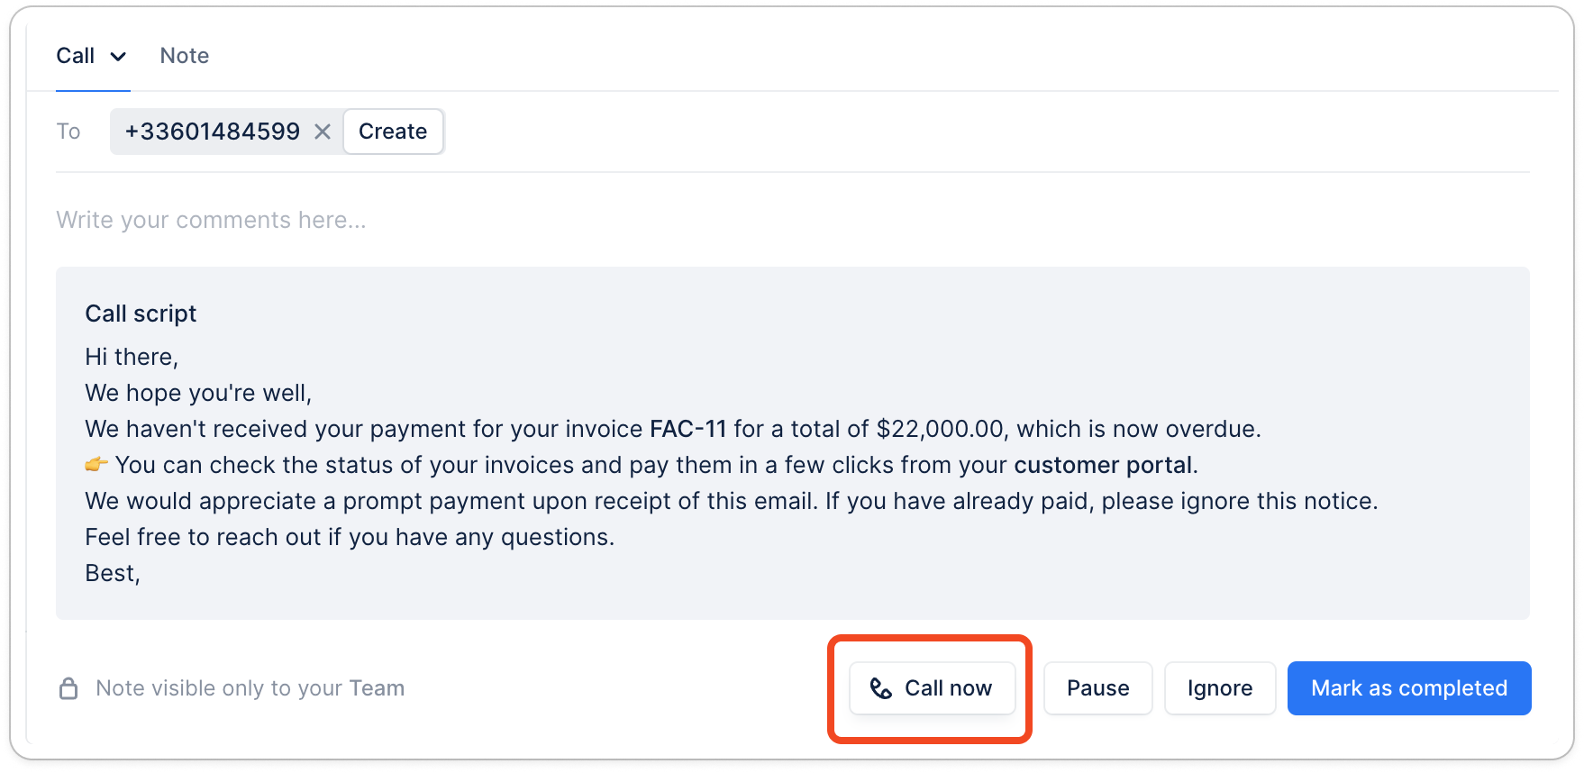The height and width of the screenshot is (773, 1584).
Task: Ignore this call task
Action: [x=1219, y=688]
